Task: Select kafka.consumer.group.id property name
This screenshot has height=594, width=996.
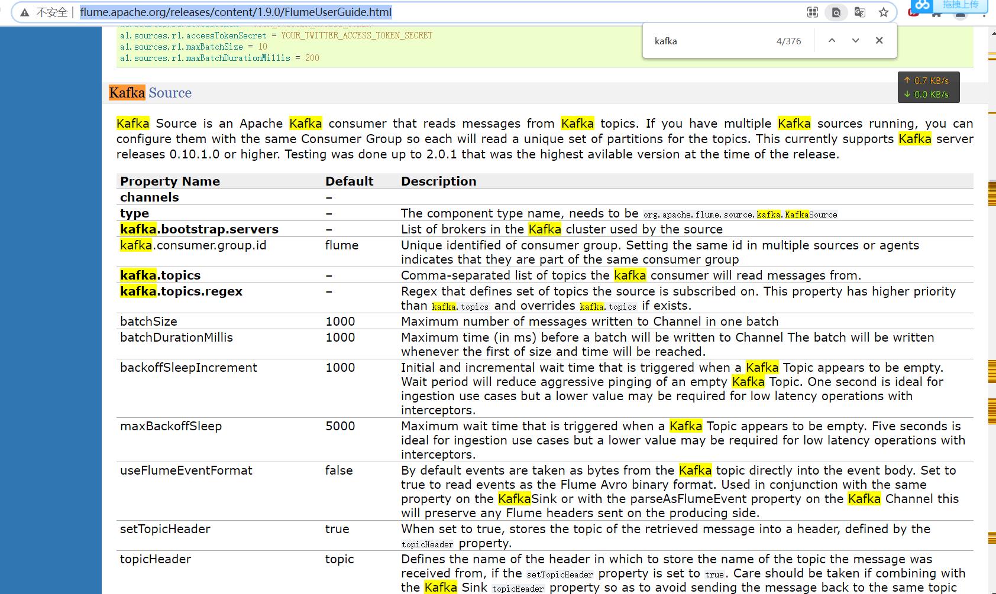Action: pos(193,245)
